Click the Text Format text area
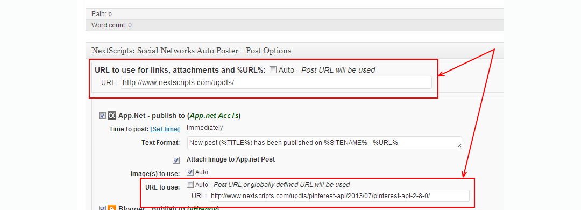 [325, 143]
